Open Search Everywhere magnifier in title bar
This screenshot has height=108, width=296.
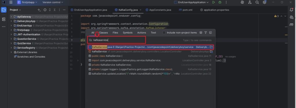tap(257, 2)
